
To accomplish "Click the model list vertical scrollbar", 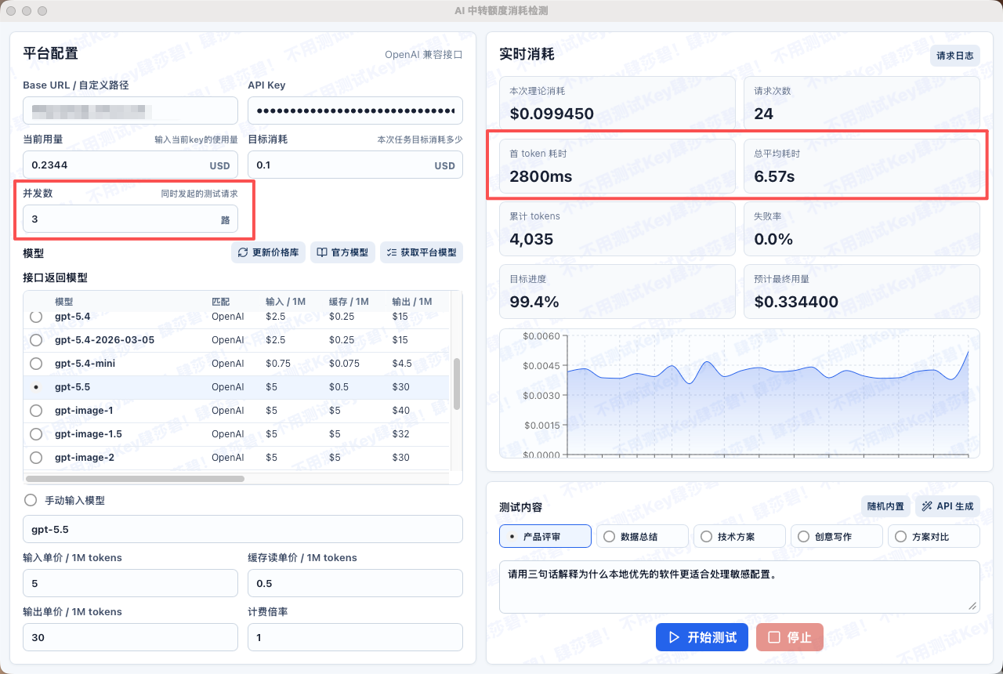I will click(457, 384).
